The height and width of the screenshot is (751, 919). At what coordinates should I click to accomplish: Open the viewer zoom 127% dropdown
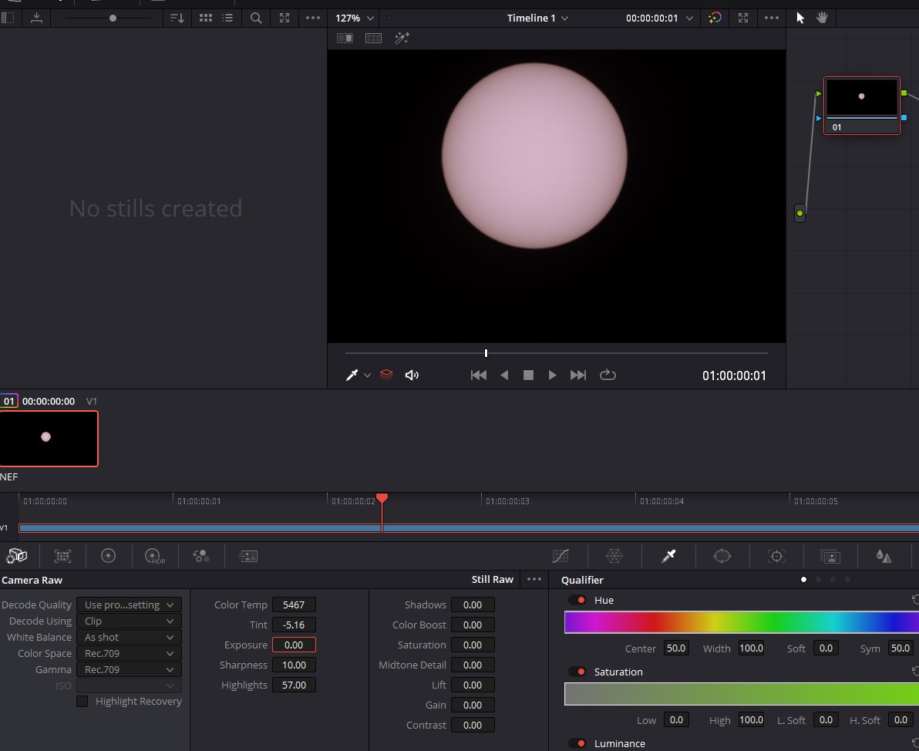[355, 18]
